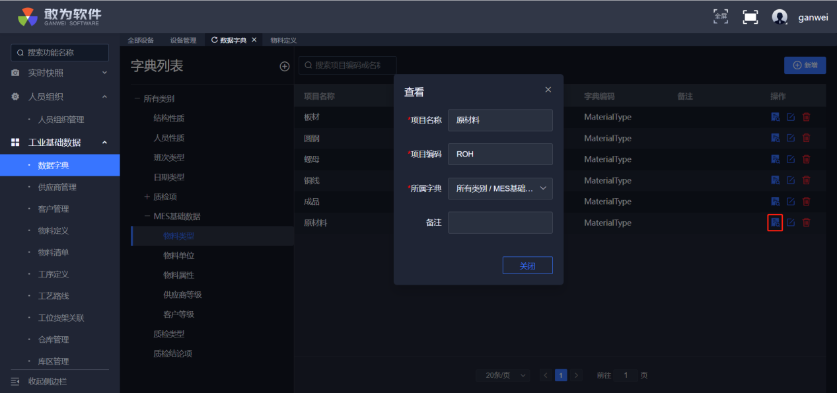Go to the previous page arrow
This screenshot has height=393, width=837.
(546, 375)
